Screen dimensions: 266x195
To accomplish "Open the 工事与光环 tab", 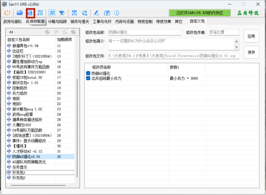I will pyautogui.click(x=102, y=22).
